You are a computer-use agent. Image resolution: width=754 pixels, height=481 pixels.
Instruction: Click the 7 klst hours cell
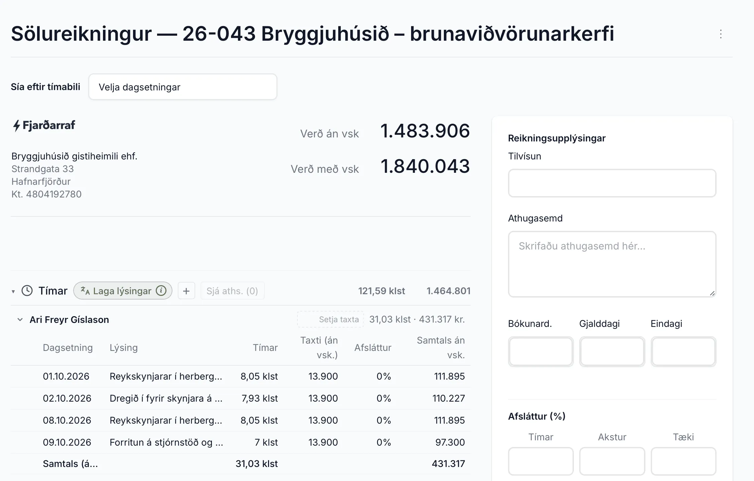[x=266, y=442]
